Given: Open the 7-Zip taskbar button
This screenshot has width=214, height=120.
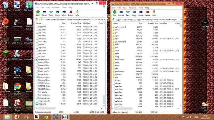Looking at the screenshot, I should pos(65,117).
